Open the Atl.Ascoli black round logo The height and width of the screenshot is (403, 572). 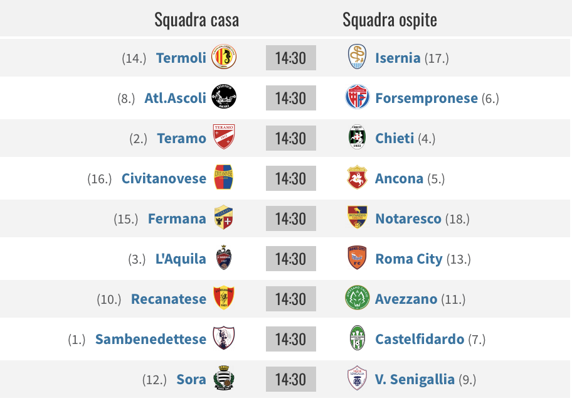click(224, 97)
